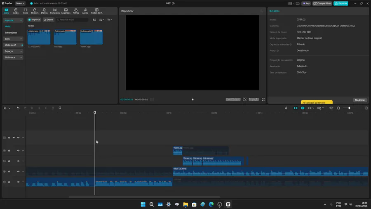Mute the bottom audio track
This screenshot has width=371, height=209.
pyautogui.click(x=18, y=182)
